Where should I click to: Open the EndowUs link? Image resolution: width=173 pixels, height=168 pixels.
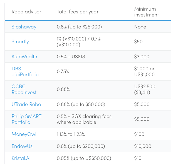[23, 146]
